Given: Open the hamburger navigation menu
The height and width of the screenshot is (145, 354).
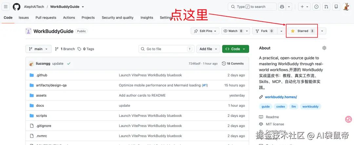Looking at the screenshot, I should 6,7.
